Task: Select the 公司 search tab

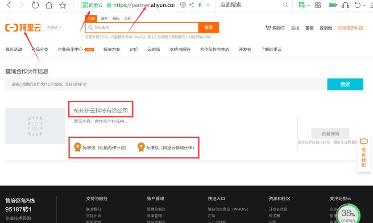Action: tap(128, 19)
